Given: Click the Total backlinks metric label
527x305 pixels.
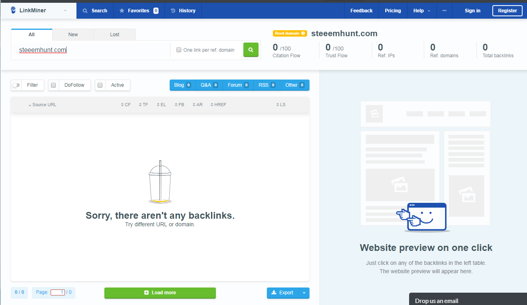Looking at the screenshot, I should click(x=498, y=56).
